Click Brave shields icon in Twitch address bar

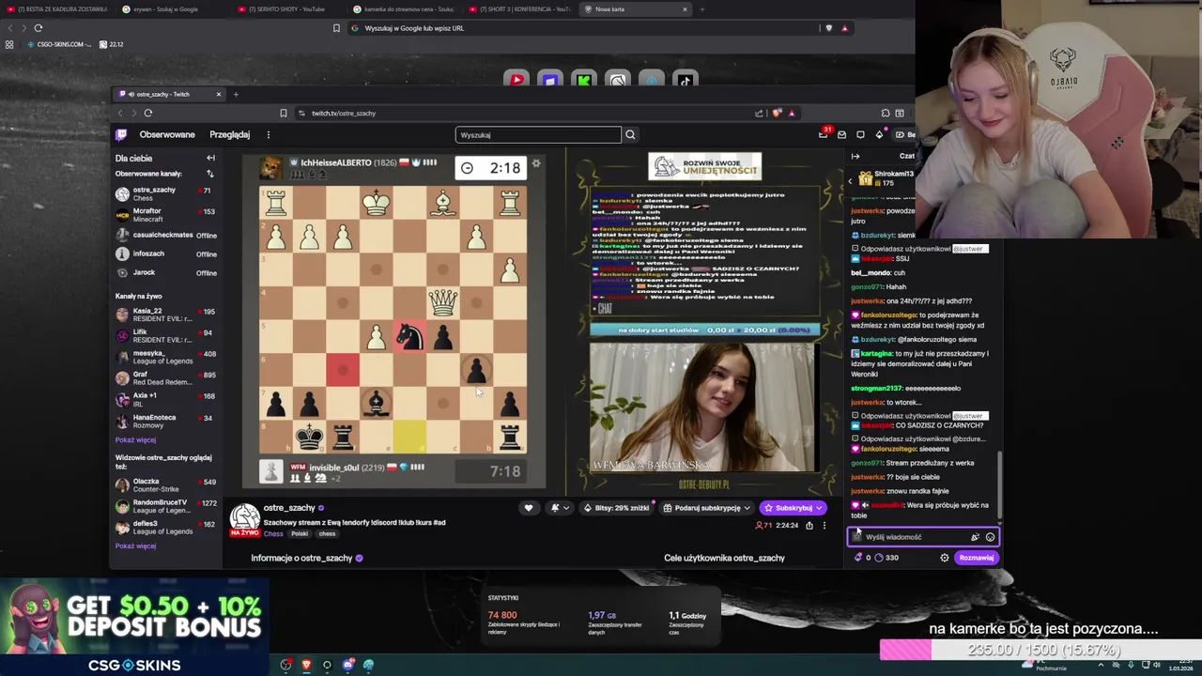(777, 113)
